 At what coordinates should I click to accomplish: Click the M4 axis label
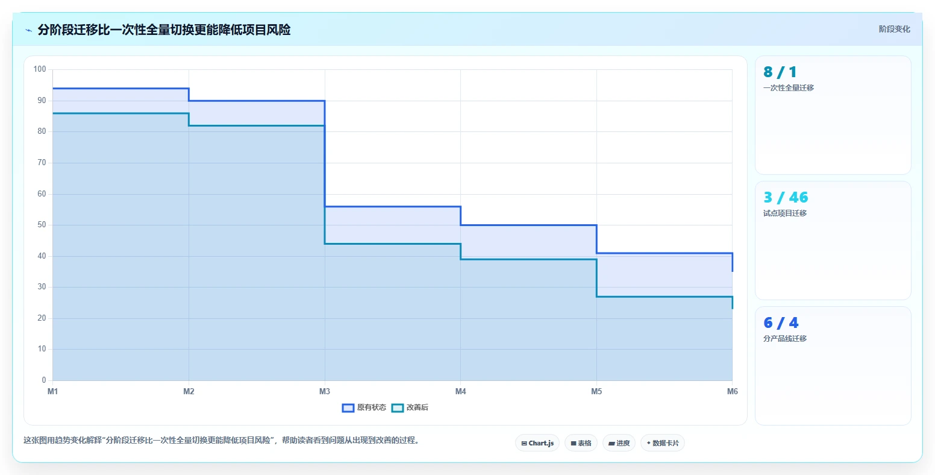tap(461, 392)
